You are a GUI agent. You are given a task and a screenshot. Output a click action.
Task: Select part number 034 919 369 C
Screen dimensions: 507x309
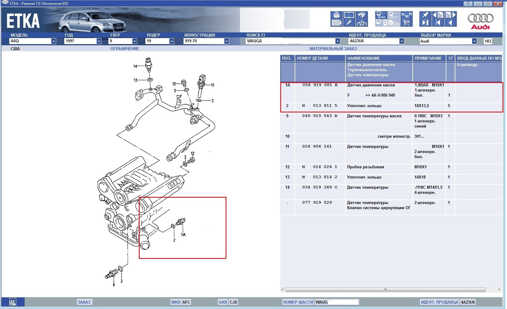point(320,187)
